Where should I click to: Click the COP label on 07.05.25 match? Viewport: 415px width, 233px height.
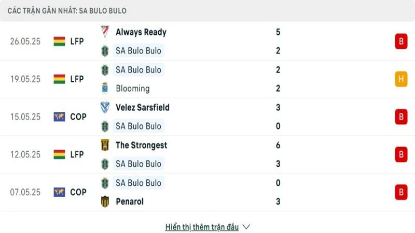[78, 192]
